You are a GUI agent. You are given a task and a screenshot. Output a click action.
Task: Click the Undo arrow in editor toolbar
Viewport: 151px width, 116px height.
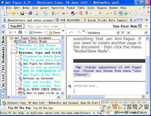point(71,33)
